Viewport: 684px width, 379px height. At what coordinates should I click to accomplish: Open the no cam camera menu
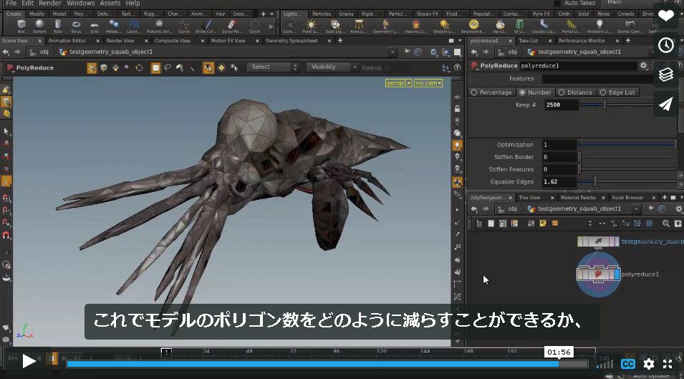428,83
